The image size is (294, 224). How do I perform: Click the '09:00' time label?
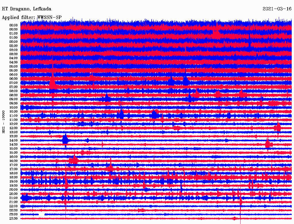coord(13,99)
